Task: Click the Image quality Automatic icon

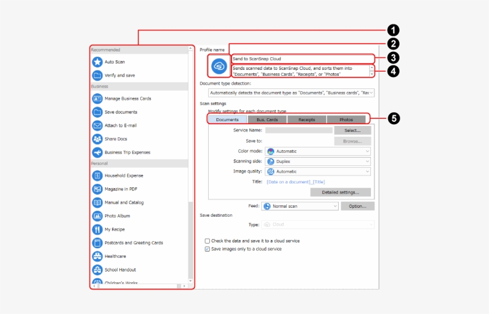Action: [271, 171]
